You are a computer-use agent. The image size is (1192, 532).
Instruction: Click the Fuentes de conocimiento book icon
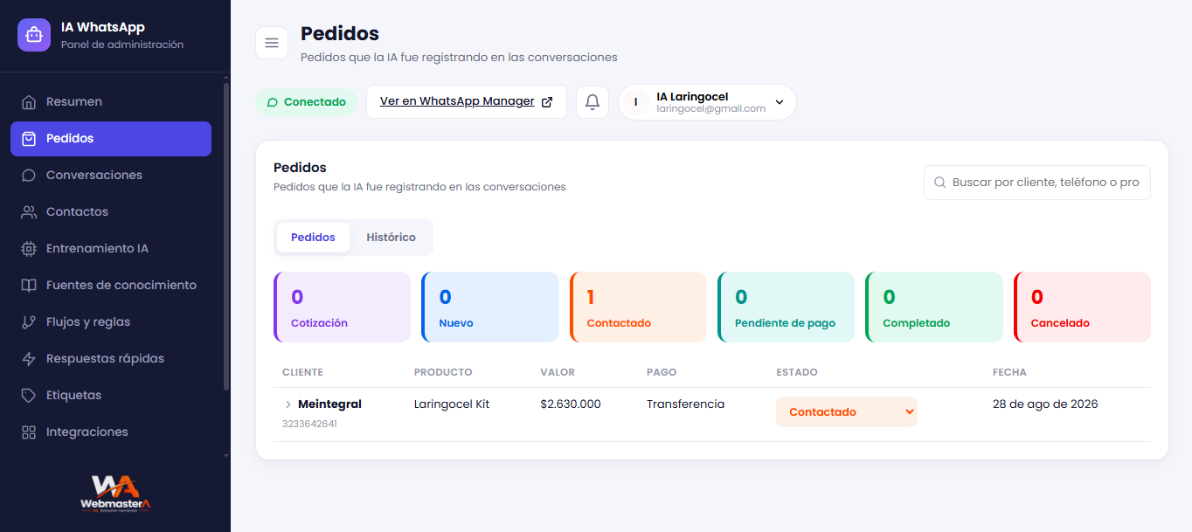click(x=29, y=286)
